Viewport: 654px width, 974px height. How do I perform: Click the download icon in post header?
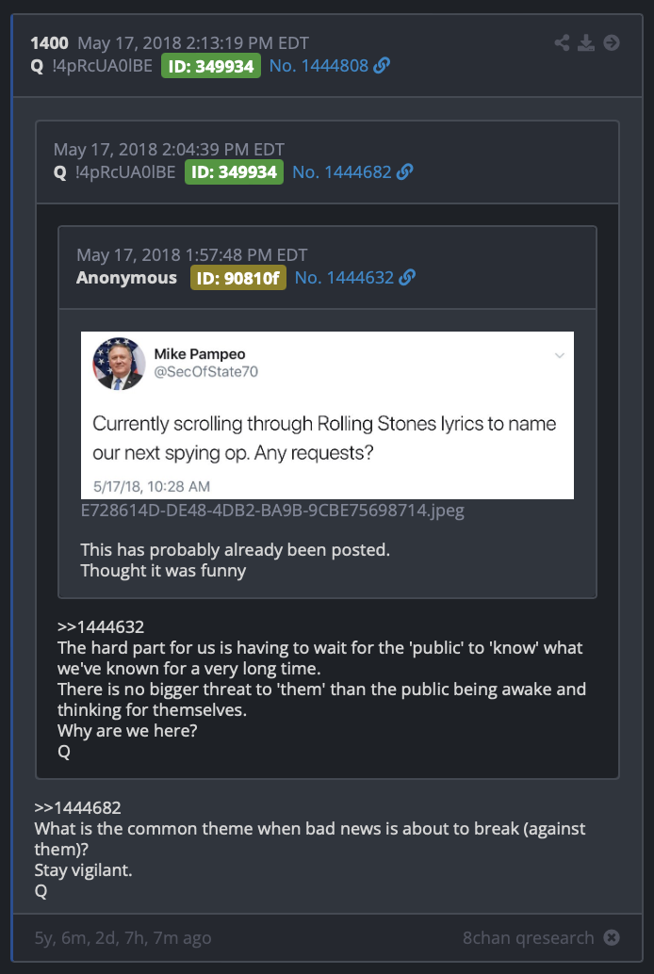coord(586,43)
